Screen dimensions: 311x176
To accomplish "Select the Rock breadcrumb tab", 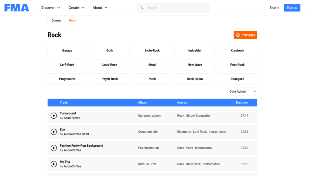I will [x=73, y=21].
